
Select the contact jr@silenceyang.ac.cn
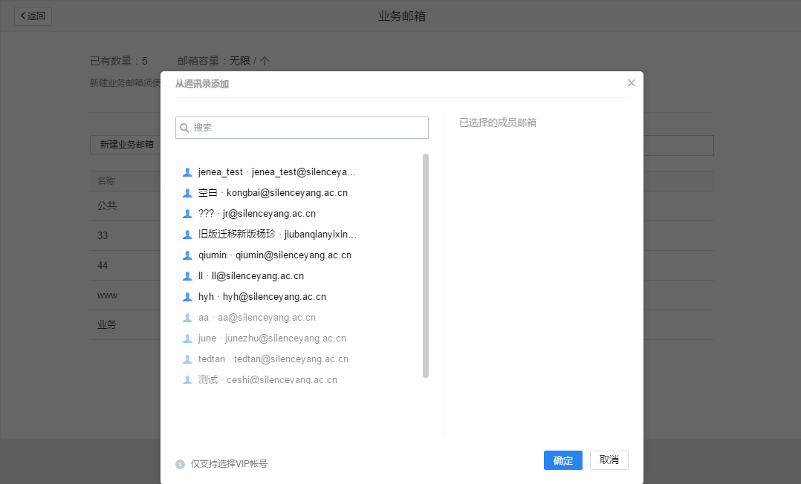tap(253, 213)
